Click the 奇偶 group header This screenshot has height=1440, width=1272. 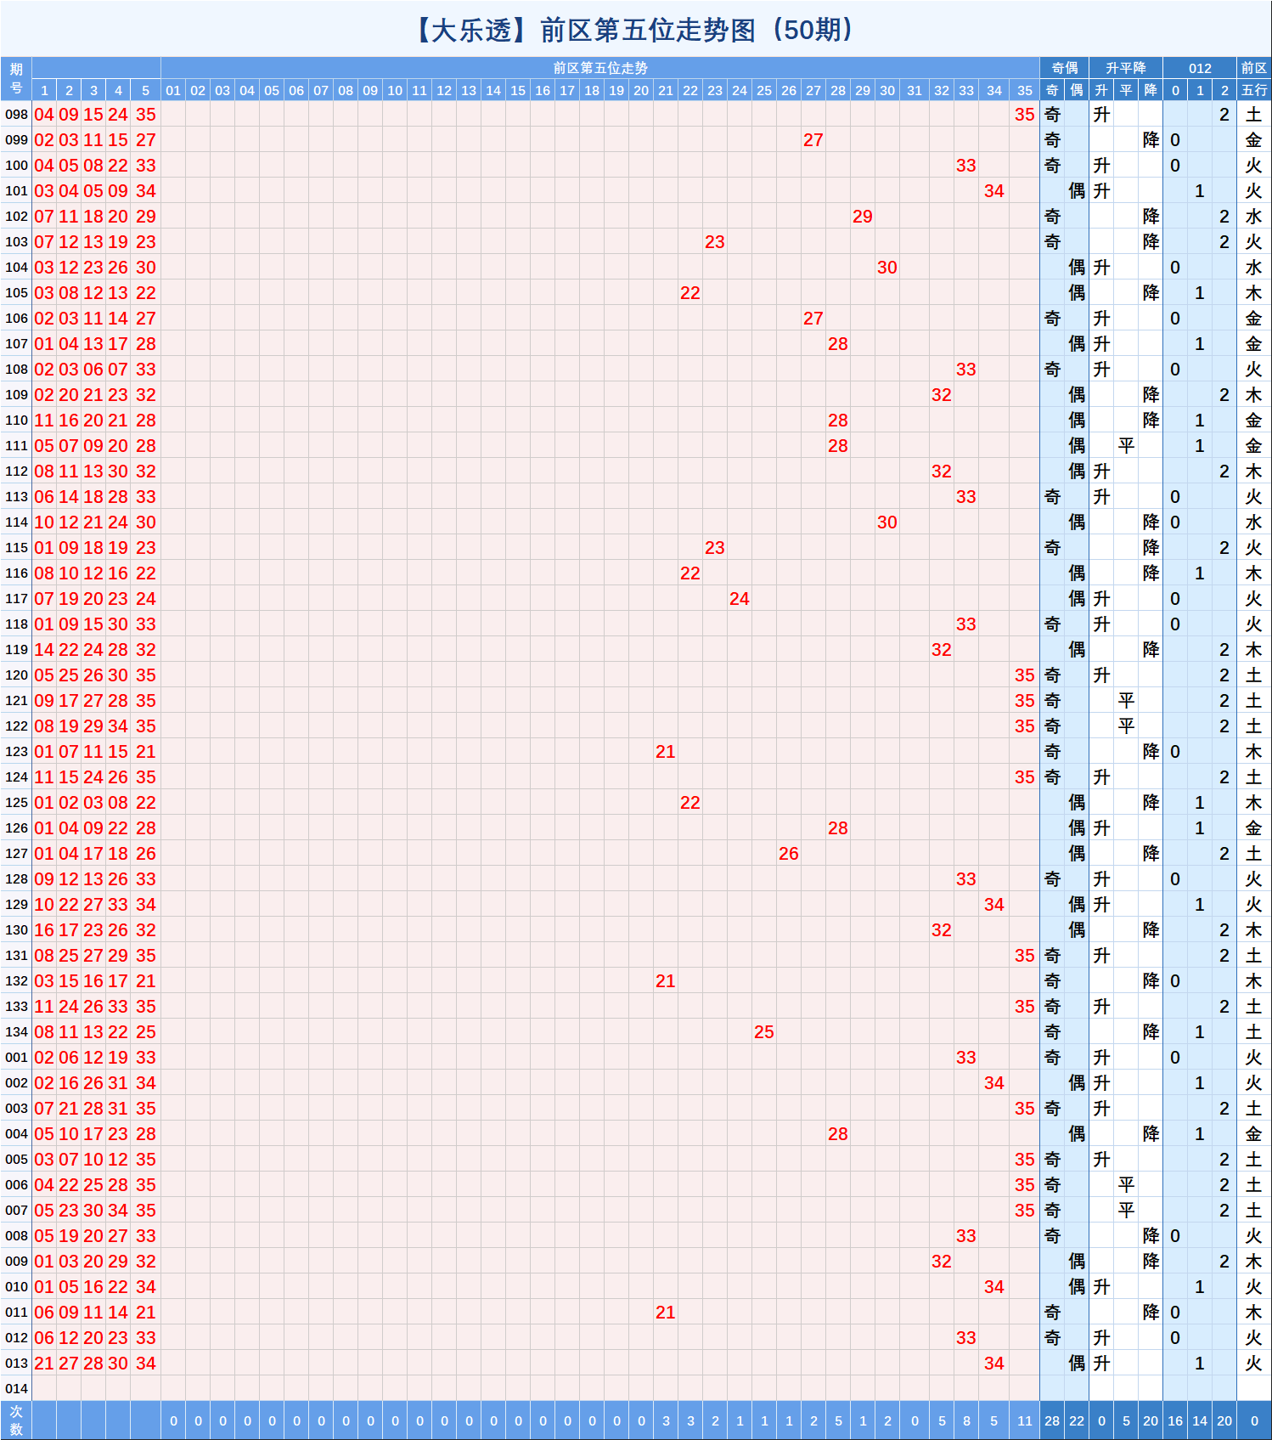click(x=1065, y=68)
